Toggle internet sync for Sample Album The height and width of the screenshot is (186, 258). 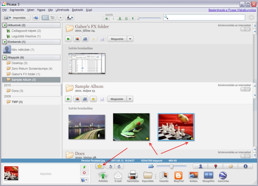[245, 89]
